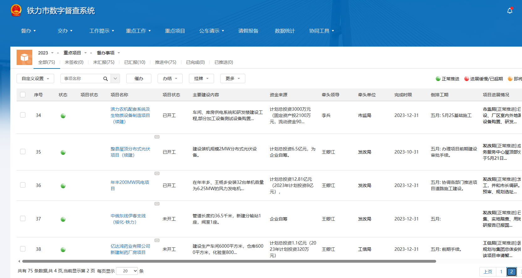The image size is (522, 278).
Task: Click the 事项名称 search input field
Action: [x=82, y=78]
